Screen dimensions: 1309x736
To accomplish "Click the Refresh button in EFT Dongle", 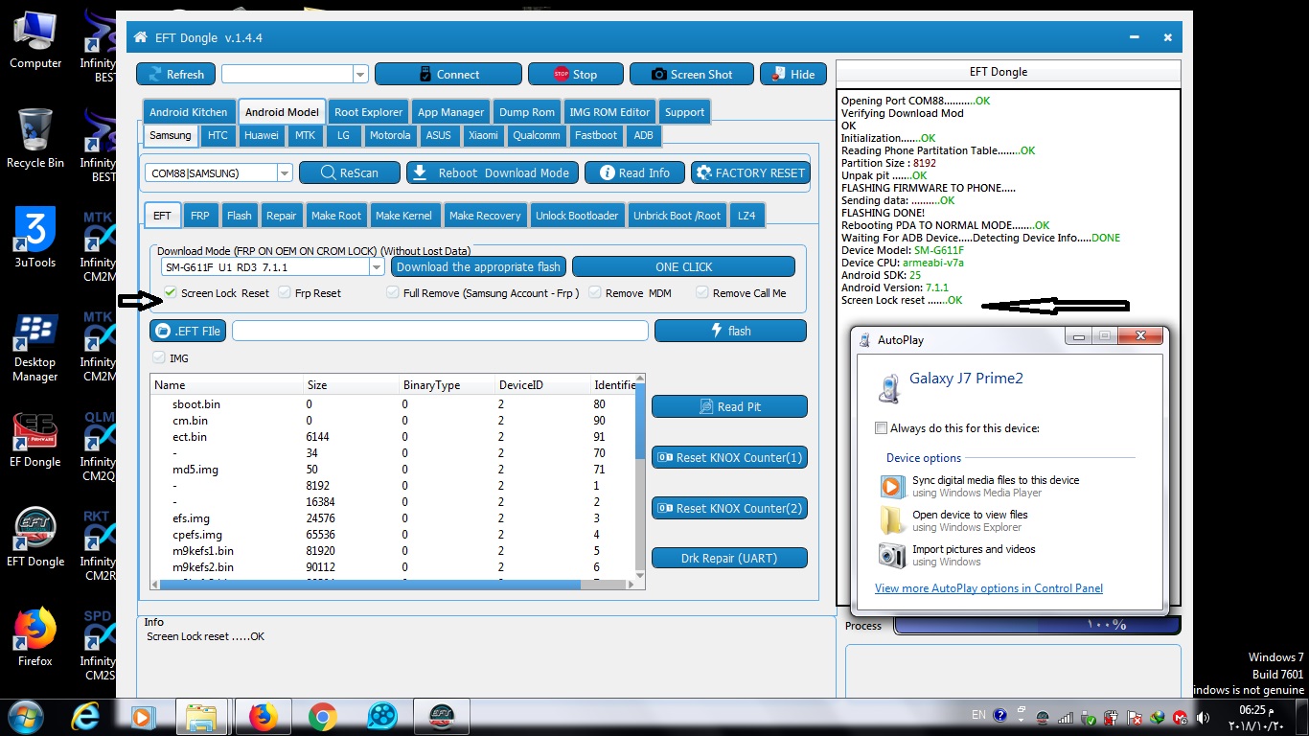I will point(175,74).
